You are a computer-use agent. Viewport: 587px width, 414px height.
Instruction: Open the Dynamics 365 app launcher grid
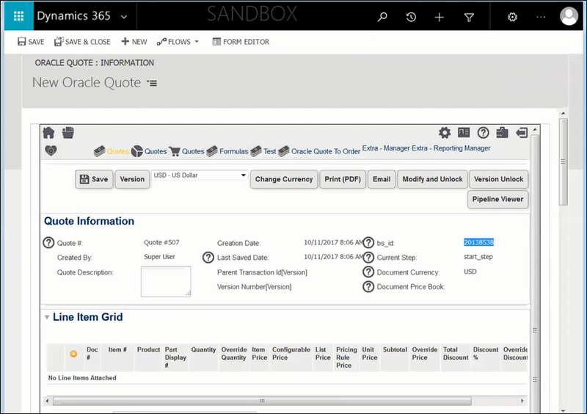pos(19,15)
